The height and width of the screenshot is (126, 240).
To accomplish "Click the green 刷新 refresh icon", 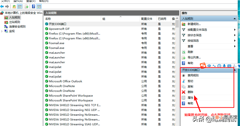I will coord(184,52).
